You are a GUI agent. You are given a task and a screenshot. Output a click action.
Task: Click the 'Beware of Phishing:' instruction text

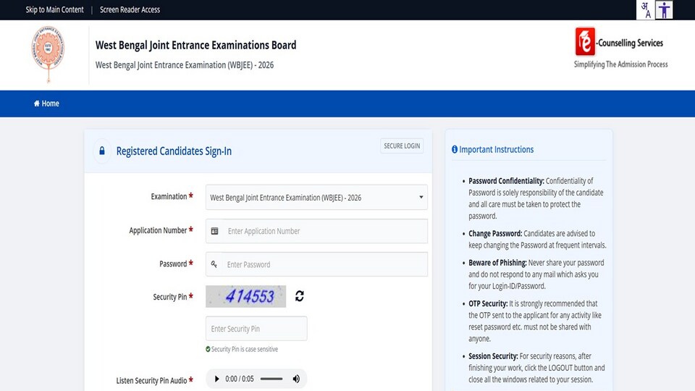[x=497, y=262]
